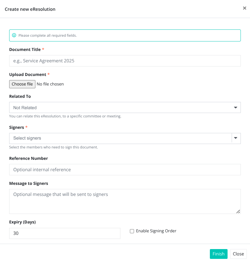Click the Message to Signers textarea
250x263 pixels.
(x=125, y=201)
